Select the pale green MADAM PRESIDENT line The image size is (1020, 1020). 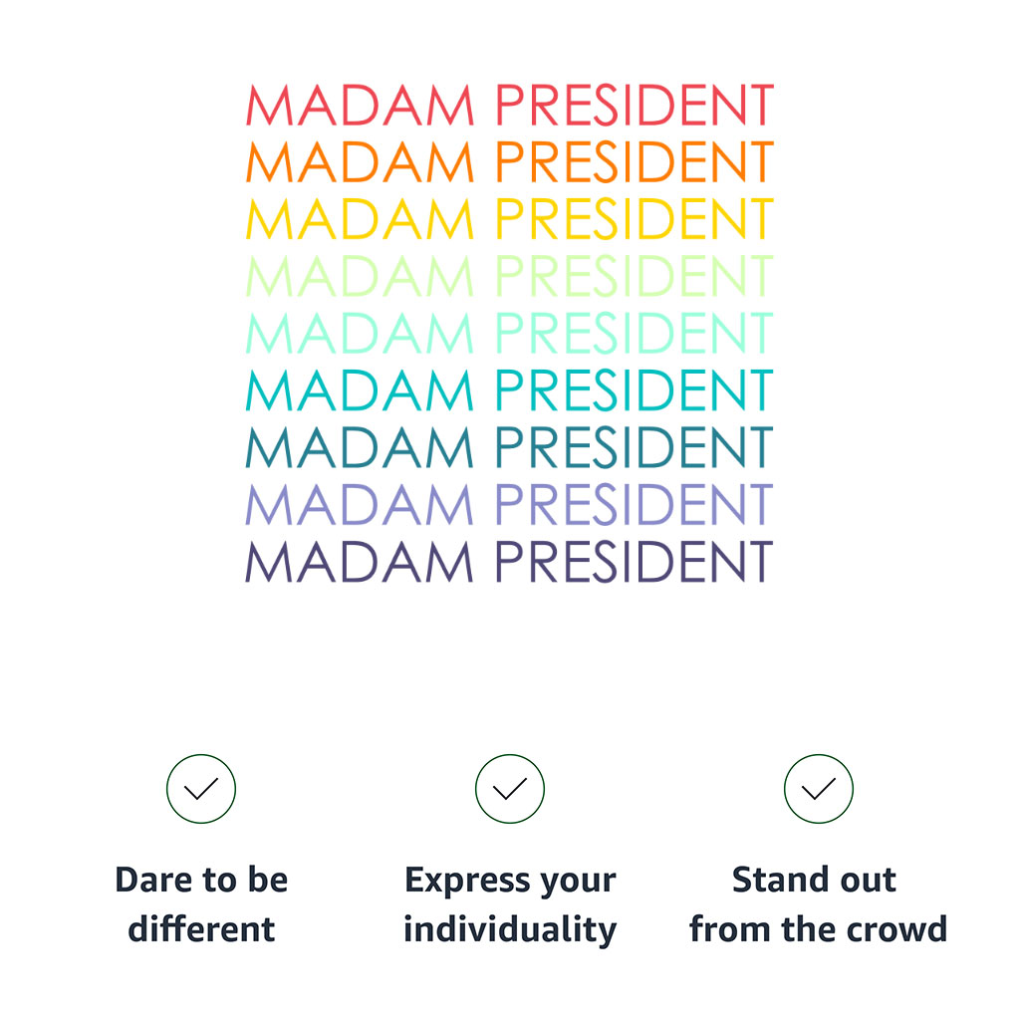[x=510, y=277]
